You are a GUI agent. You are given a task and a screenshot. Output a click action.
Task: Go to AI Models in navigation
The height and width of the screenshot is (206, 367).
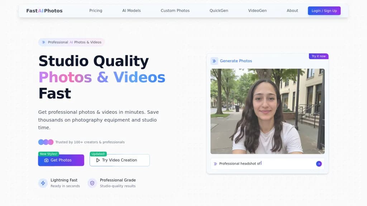coord(131,11)
